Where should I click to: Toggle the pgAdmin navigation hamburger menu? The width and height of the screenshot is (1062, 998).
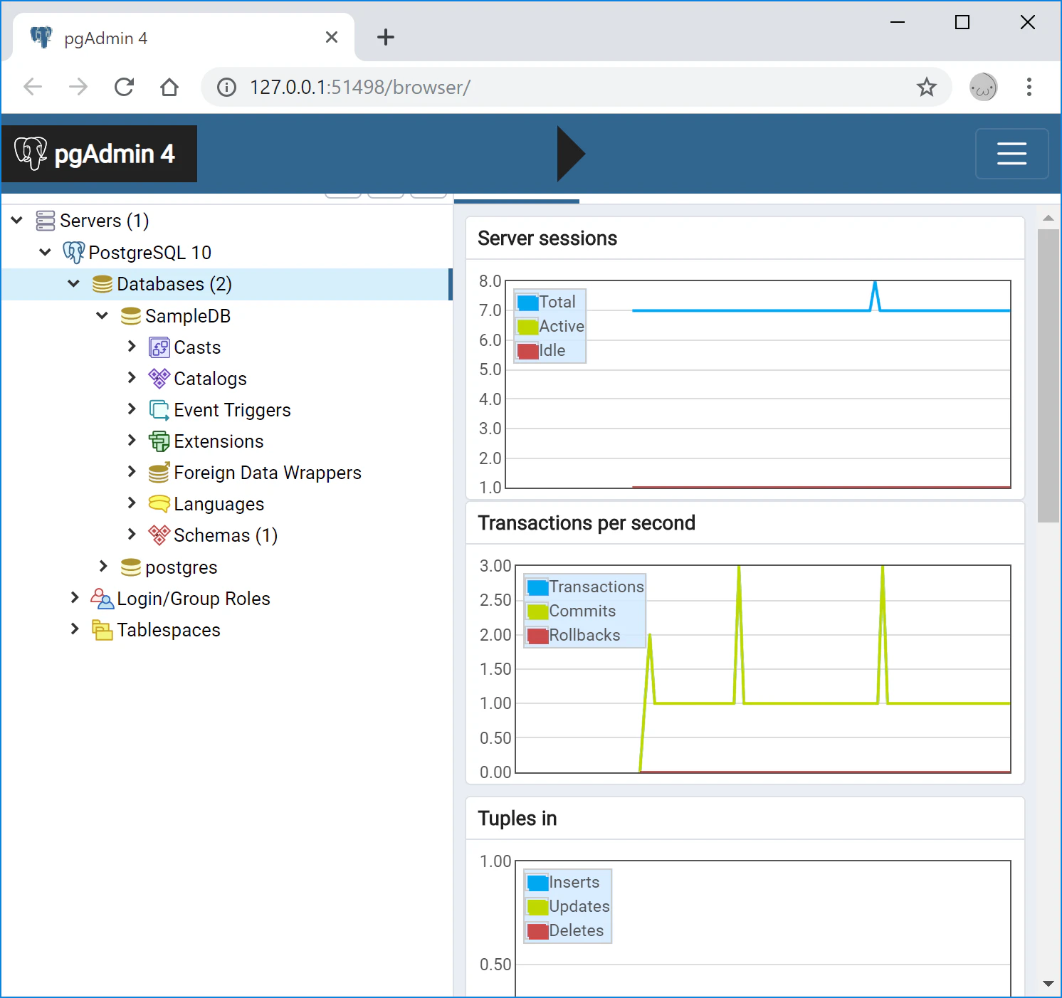click(x=1011, y=154)
